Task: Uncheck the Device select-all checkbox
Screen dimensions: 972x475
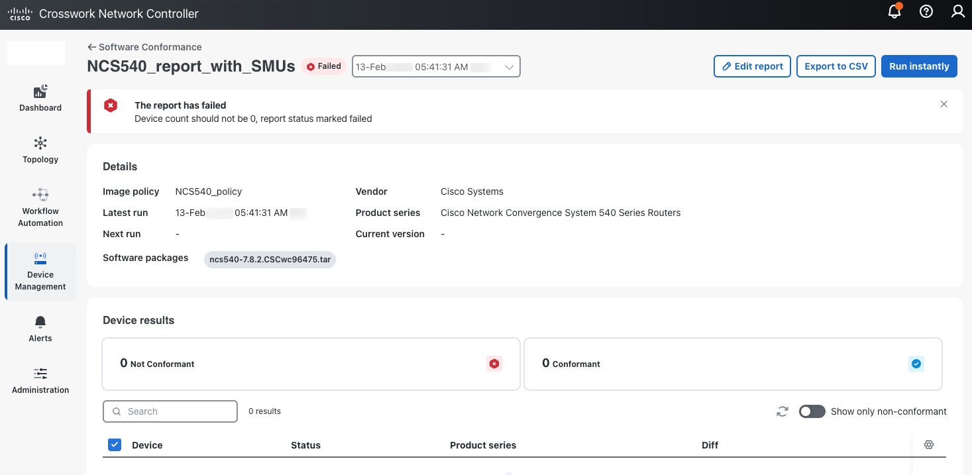Action: 115,445
